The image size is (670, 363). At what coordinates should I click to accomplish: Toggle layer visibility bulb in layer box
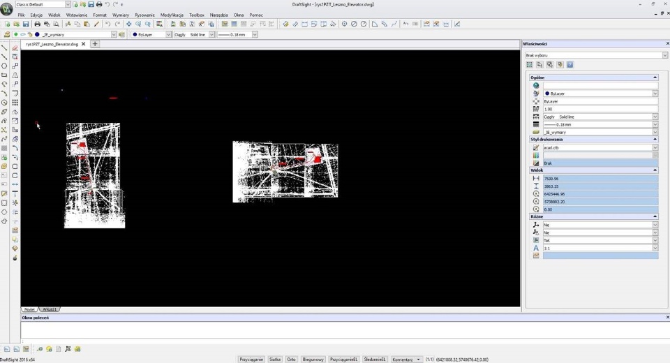point(16,35)
